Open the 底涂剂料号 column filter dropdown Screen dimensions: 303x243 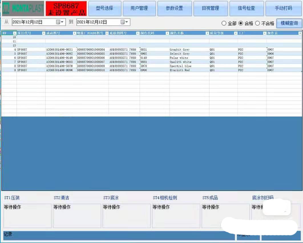click(138, 33)
